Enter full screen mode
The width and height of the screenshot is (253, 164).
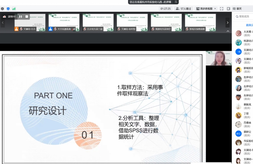[221, 9]
